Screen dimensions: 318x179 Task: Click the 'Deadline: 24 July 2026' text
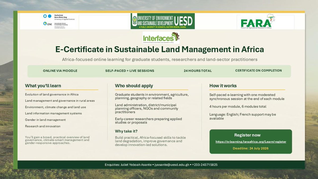click(250, 148)
